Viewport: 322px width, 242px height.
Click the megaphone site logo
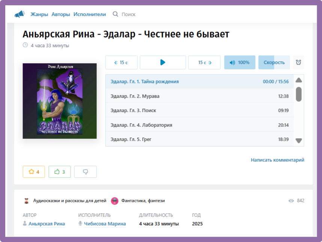20,14
